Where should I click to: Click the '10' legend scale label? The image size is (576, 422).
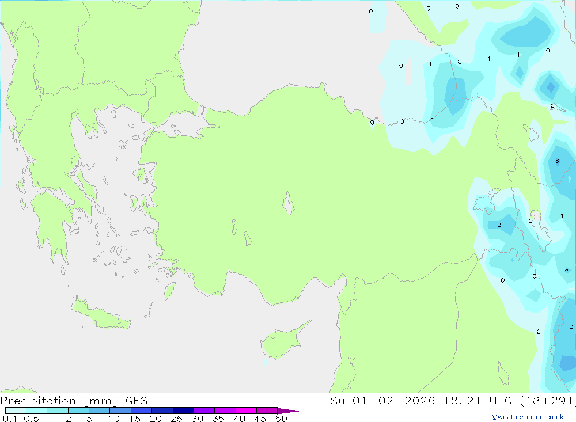coord(114,419)
